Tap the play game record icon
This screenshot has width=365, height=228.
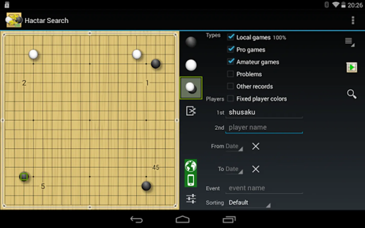pos(352,67)
